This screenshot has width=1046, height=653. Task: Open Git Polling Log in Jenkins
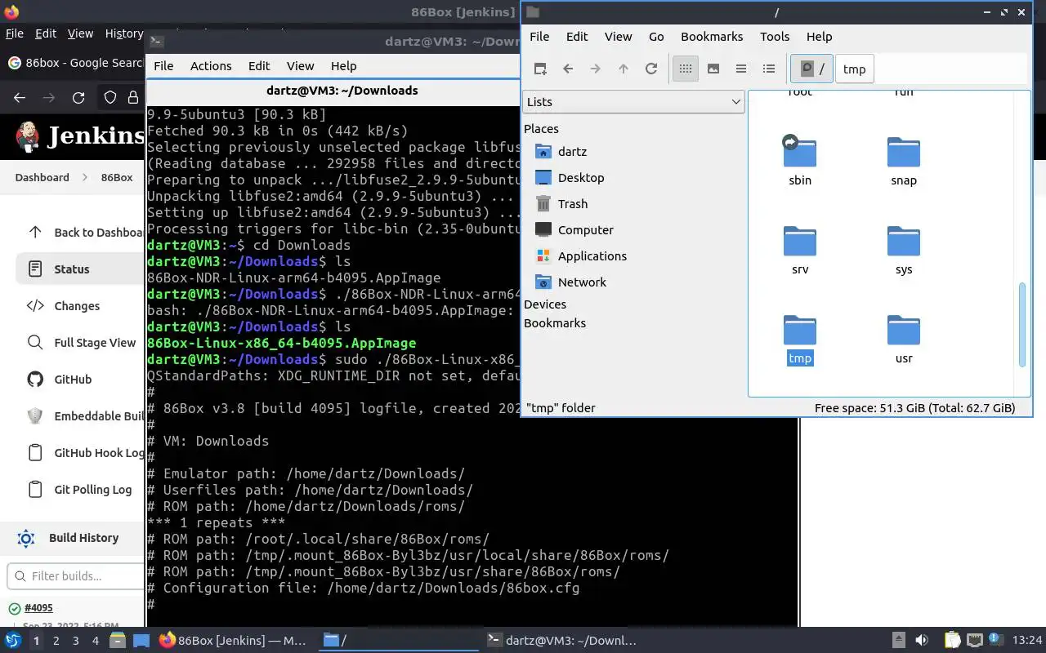(80, 489)
